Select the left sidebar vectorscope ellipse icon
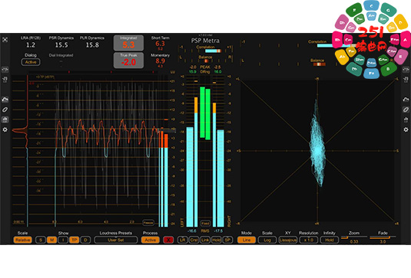The width and height of the screenshot is (411, 278). point(5,110)
